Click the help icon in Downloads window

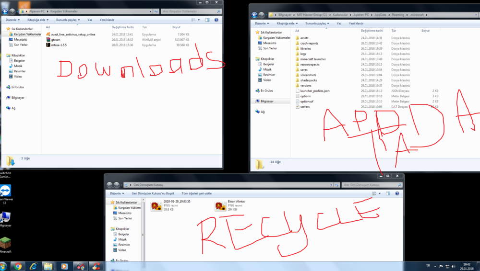(x=216, y=20)
